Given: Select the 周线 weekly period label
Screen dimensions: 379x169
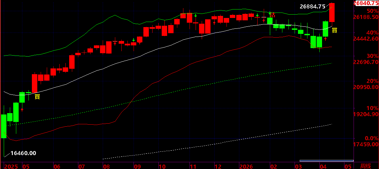Looking at the screenshot, I should click(x=365, y=166).
